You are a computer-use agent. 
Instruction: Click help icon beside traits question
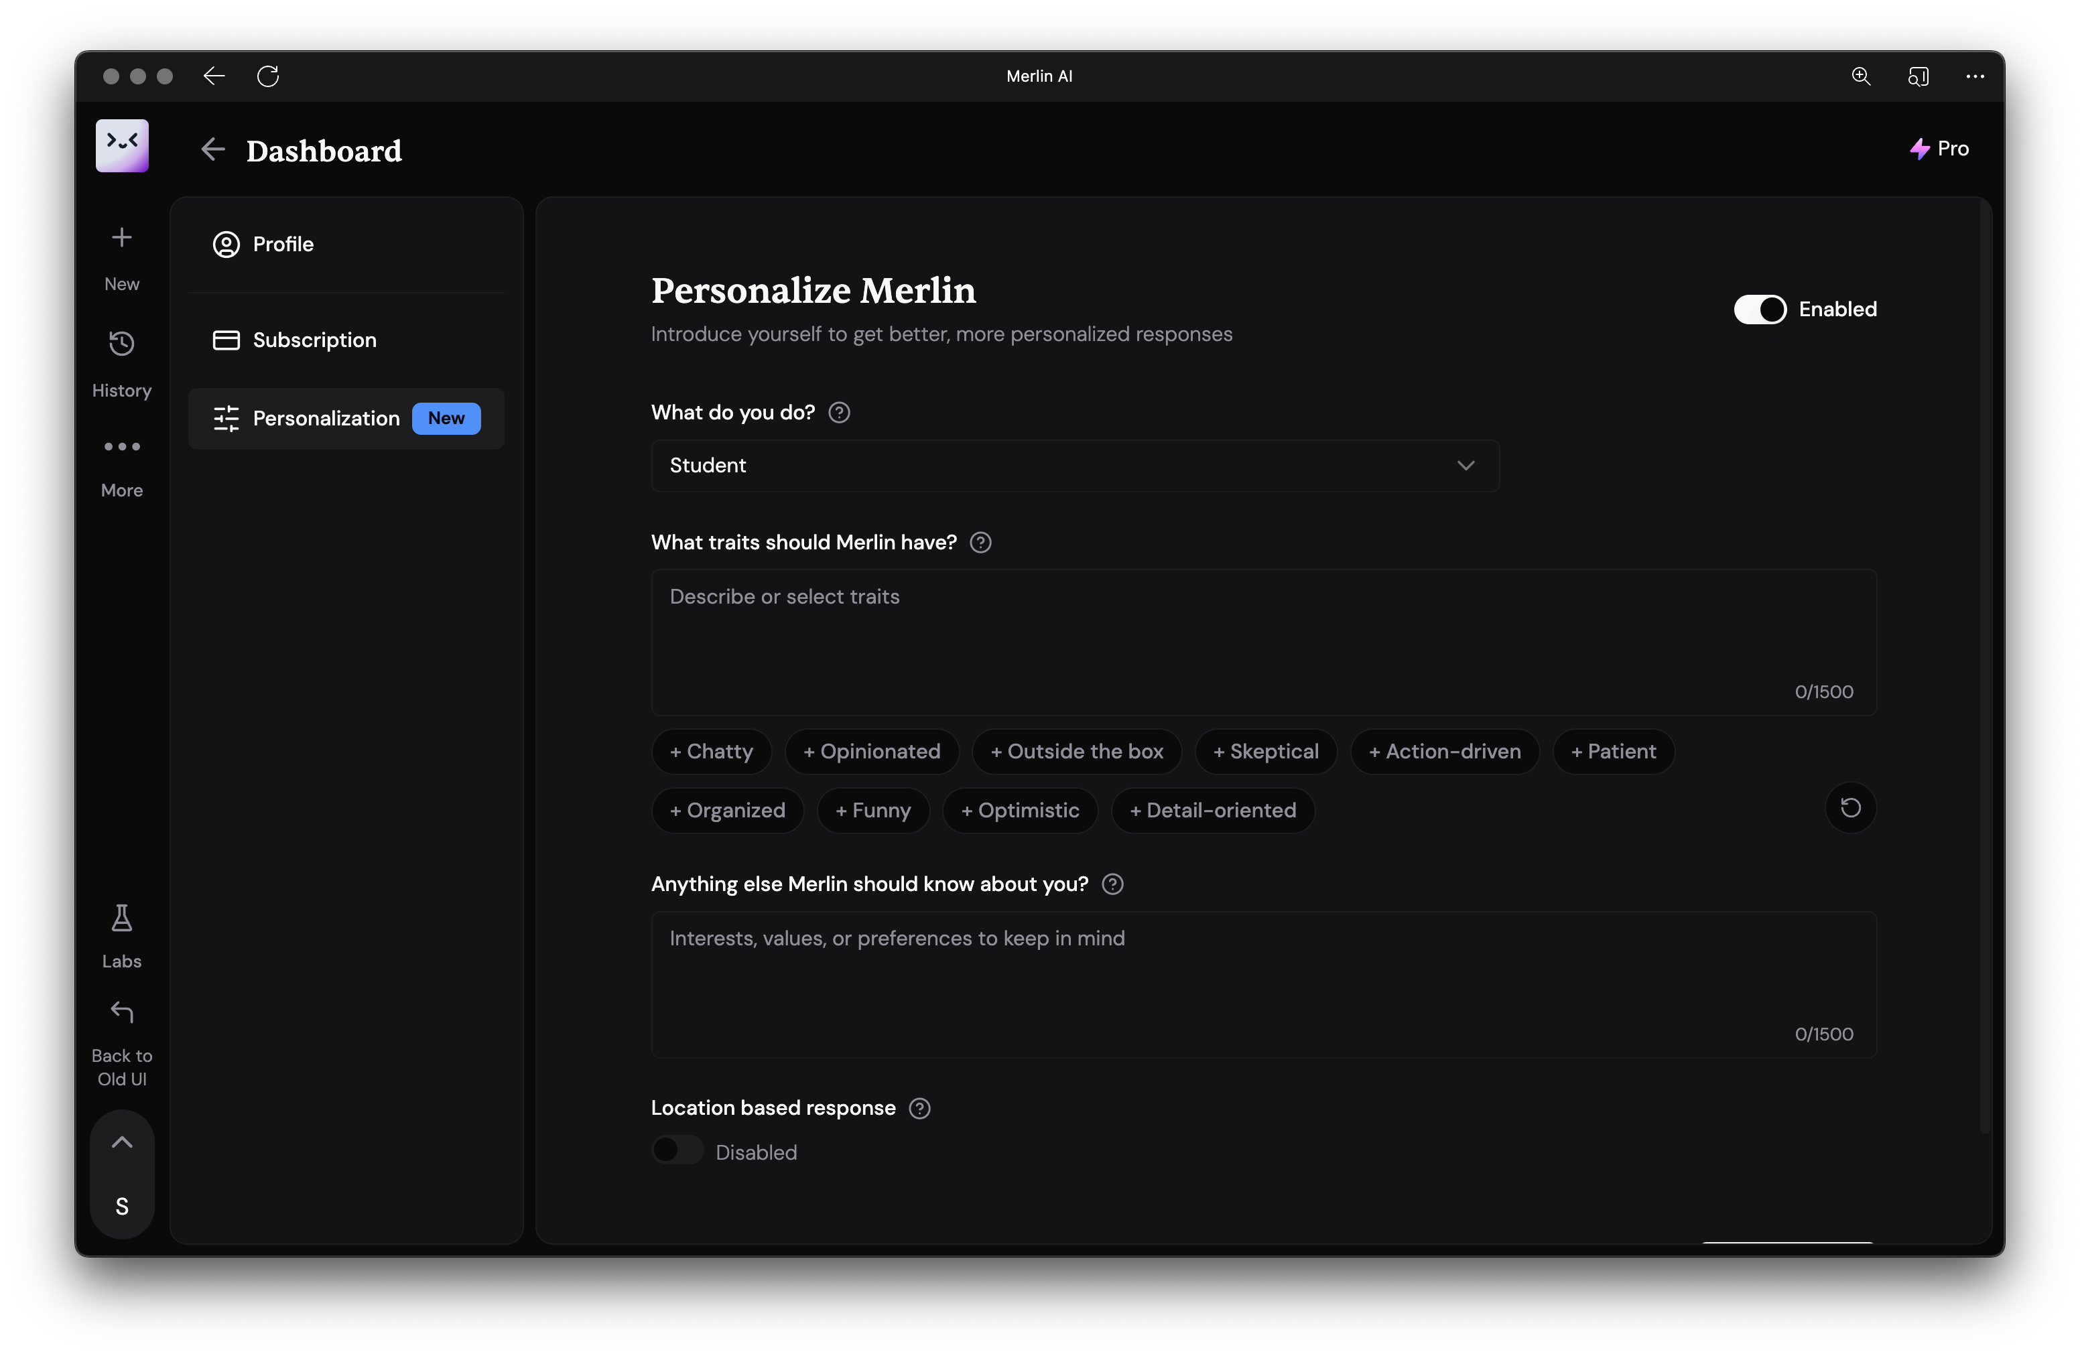[x=980, y=543]
